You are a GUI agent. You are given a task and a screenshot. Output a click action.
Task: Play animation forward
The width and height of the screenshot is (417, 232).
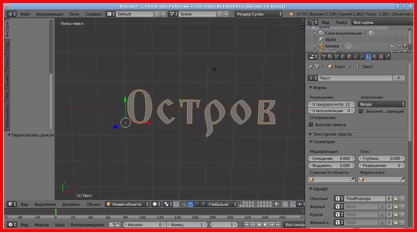[x=265, y=225]
